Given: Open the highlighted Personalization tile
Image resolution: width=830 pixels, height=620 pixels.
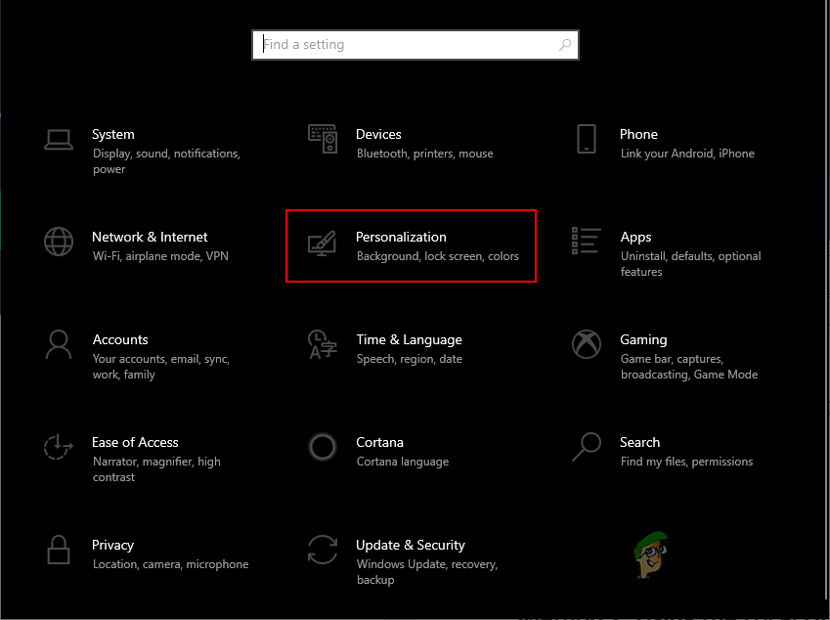Looking at the screenshot, I should click(x=411, y=245).
